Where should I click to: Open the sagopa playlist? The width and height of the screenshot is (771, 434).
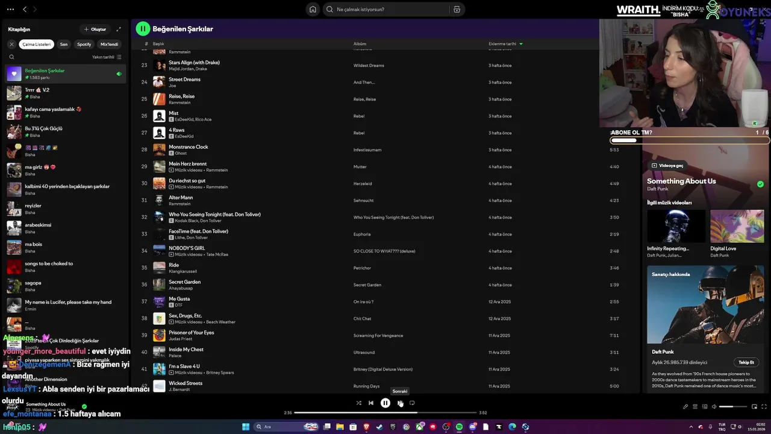pos(66,286)
